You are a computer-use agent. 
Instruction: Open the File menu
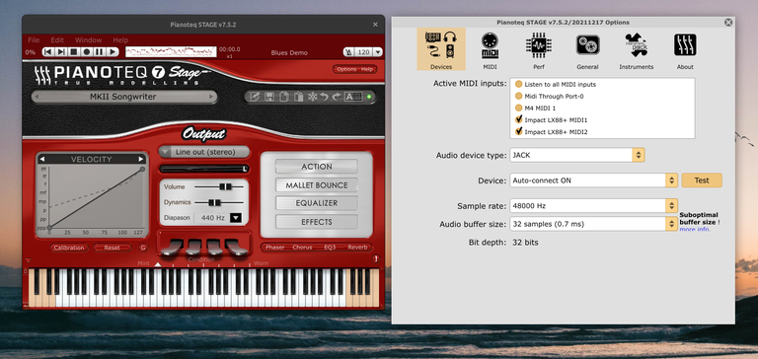click(34, 40)
